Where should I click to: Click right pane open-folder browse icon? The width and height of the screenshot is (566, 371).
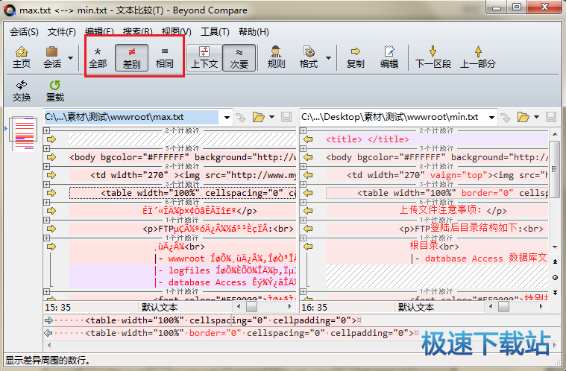tap(523, 117)
